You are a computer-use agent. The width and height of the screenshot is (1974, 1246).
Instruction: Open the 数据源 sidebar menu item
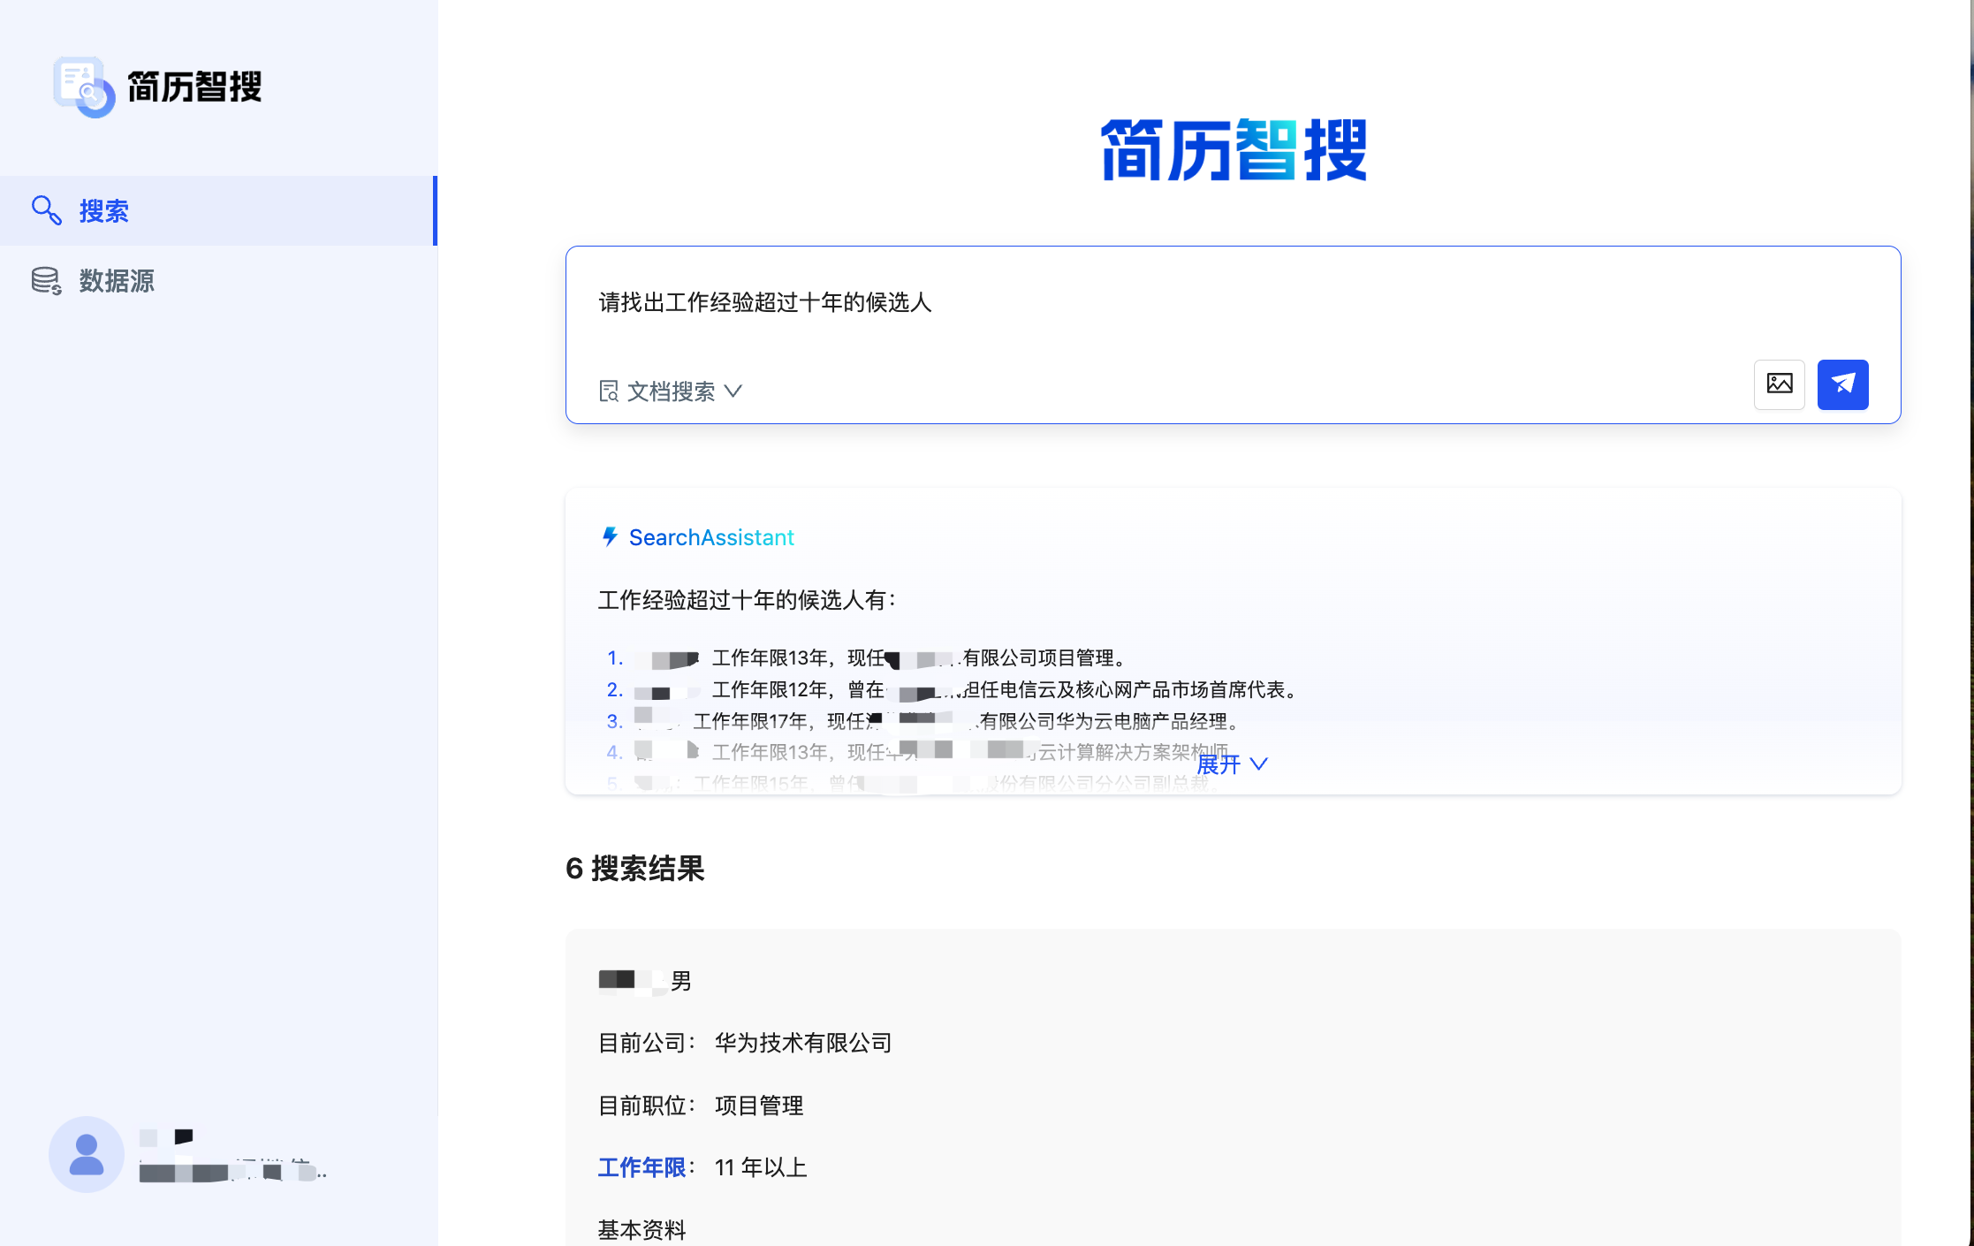pos(117,281)
